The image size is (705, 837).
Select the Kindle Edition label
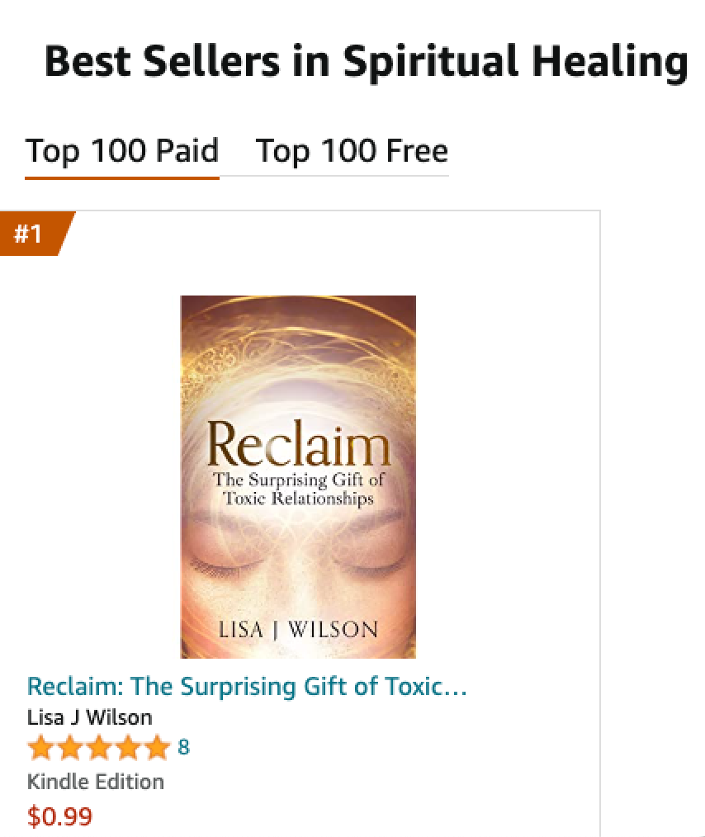coord(96,782)
